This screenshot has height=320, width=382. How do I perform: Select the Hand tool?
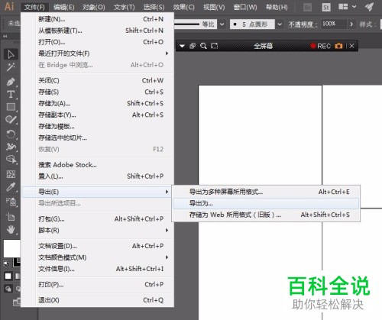tap(11, 230)
